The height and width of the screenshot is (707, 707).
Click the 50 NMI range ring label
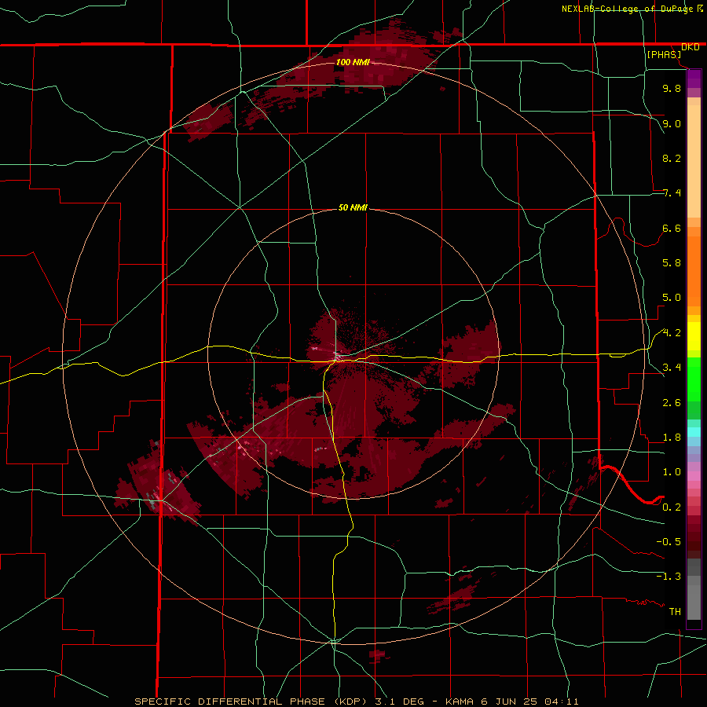[x=353, y=208]
